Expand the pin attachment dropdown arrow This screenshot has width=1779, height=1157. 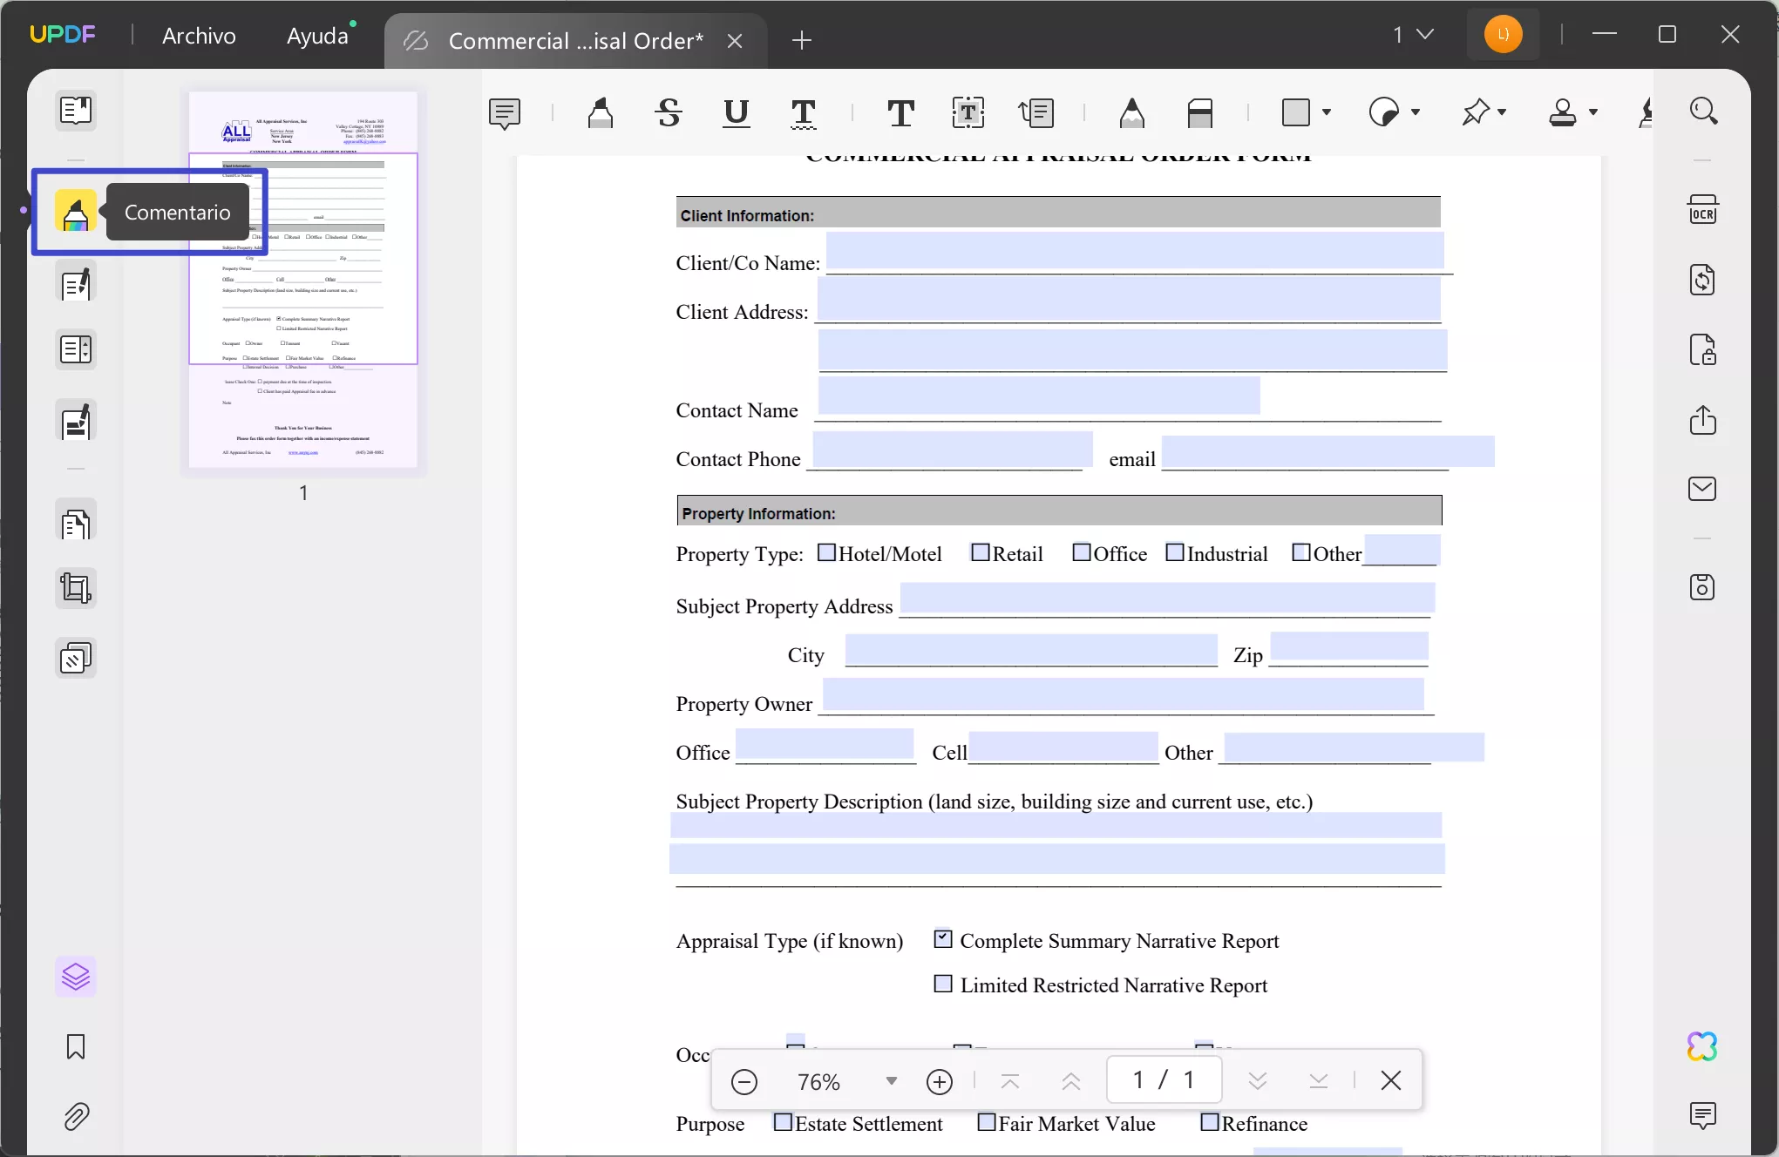coord(1502,112)
